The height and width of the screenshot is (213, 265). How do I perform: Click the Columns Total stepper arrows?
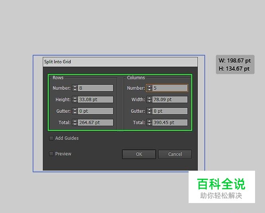pos(149,122)
